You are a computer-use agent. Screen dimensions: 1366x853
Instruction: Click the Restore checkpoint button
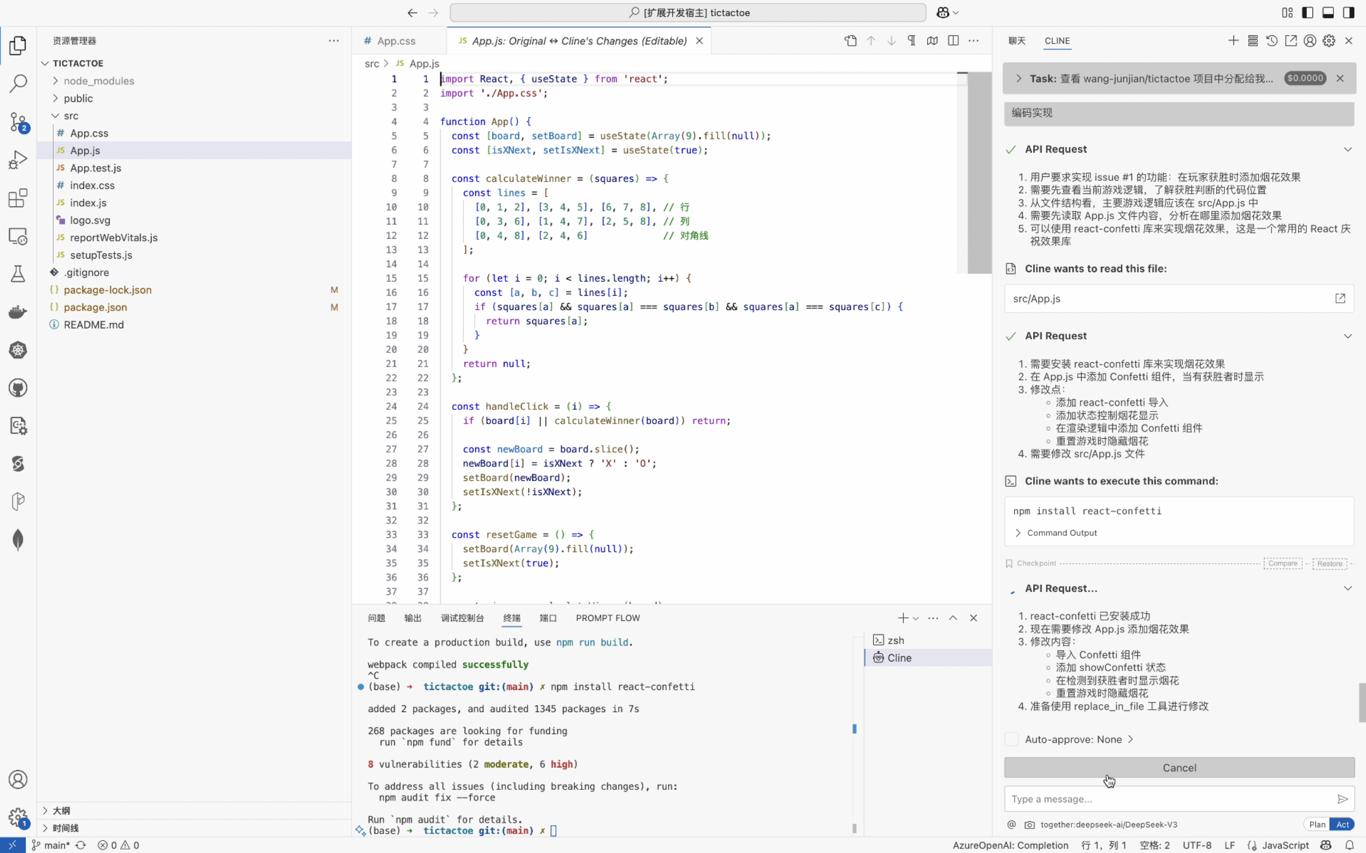tap(1329, 563)
